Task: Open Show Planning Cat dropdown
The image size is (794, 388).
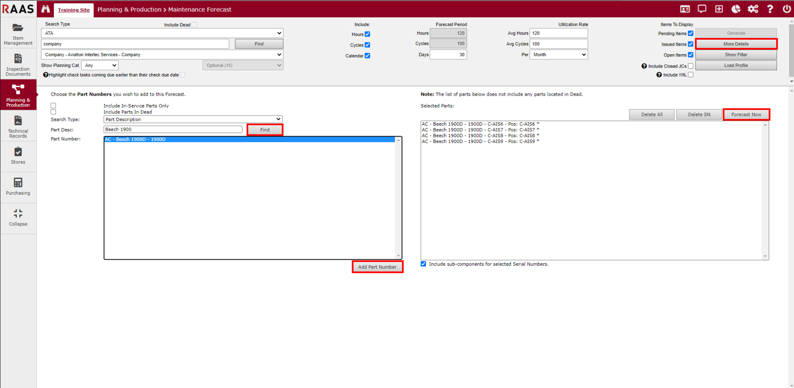Action: [x=100, y=65]
